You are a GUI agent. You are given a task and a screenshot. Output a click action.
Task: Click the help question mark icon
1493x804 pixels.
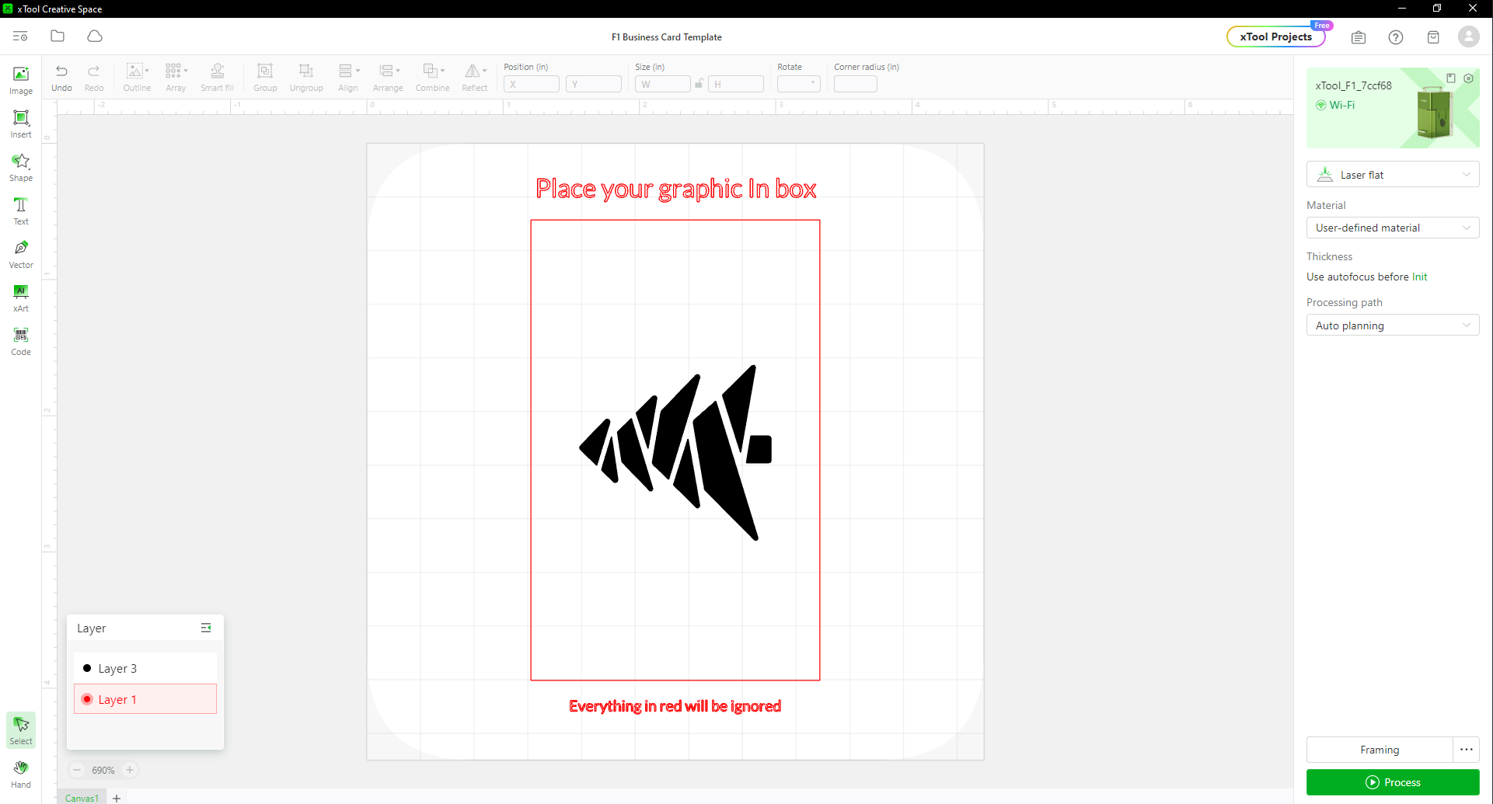click(x=1396, y=37)
